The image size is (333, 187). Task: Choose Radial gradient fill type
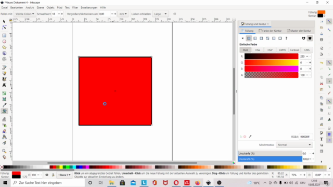coord(261,38)
